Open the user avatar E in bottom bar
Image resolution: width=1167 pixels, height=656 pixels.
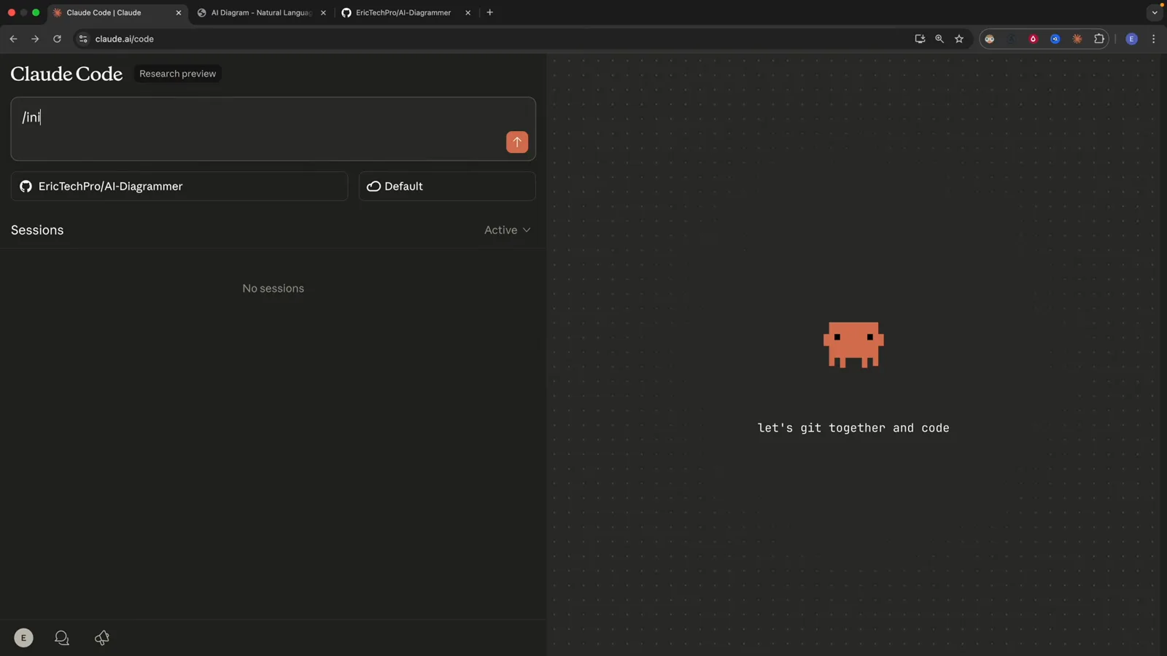[x=23, y=638]
